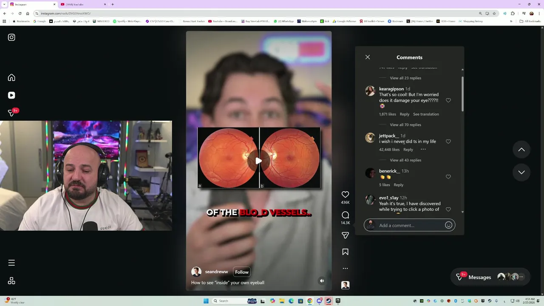The image size is (544, 306).
Task: Open the emoji picker in comment box
Action: pos(448,225)
